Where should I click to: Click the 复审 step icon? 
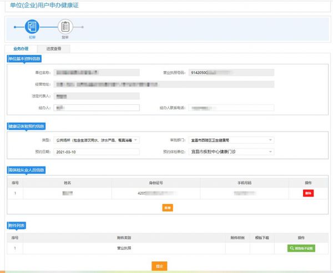coord(65,26)
